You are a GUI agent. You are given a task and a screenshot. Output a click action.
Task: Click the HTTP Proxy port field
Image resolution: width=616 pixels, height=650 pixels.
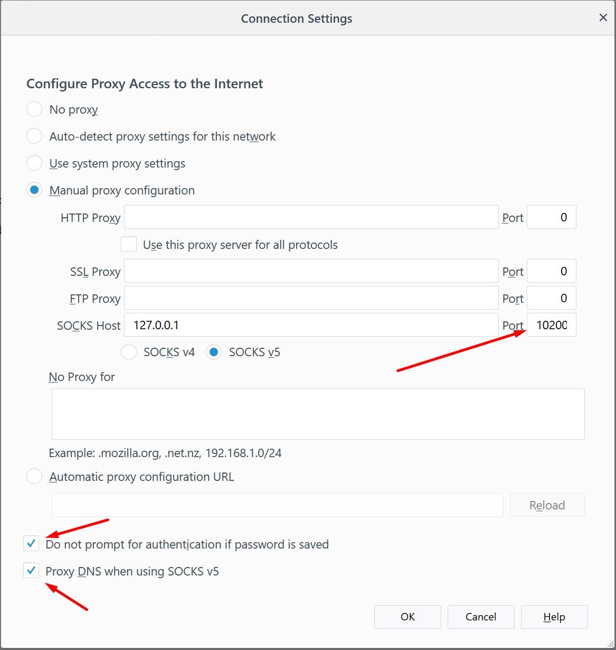click(551, 217)
